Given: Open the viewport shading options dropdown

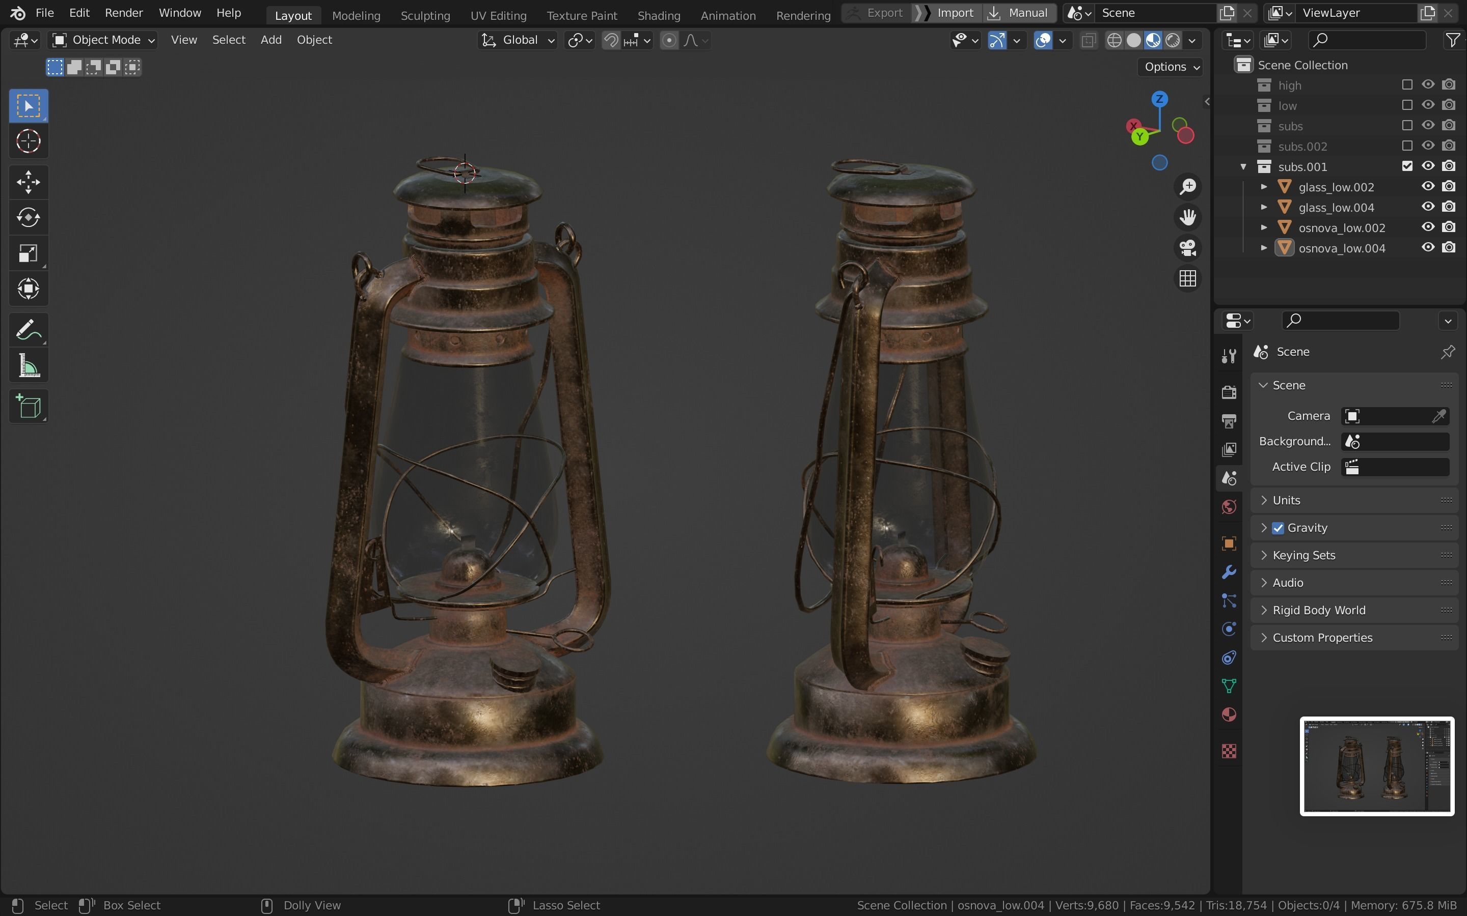Looking at the screenshot, I should (1192, 41).
